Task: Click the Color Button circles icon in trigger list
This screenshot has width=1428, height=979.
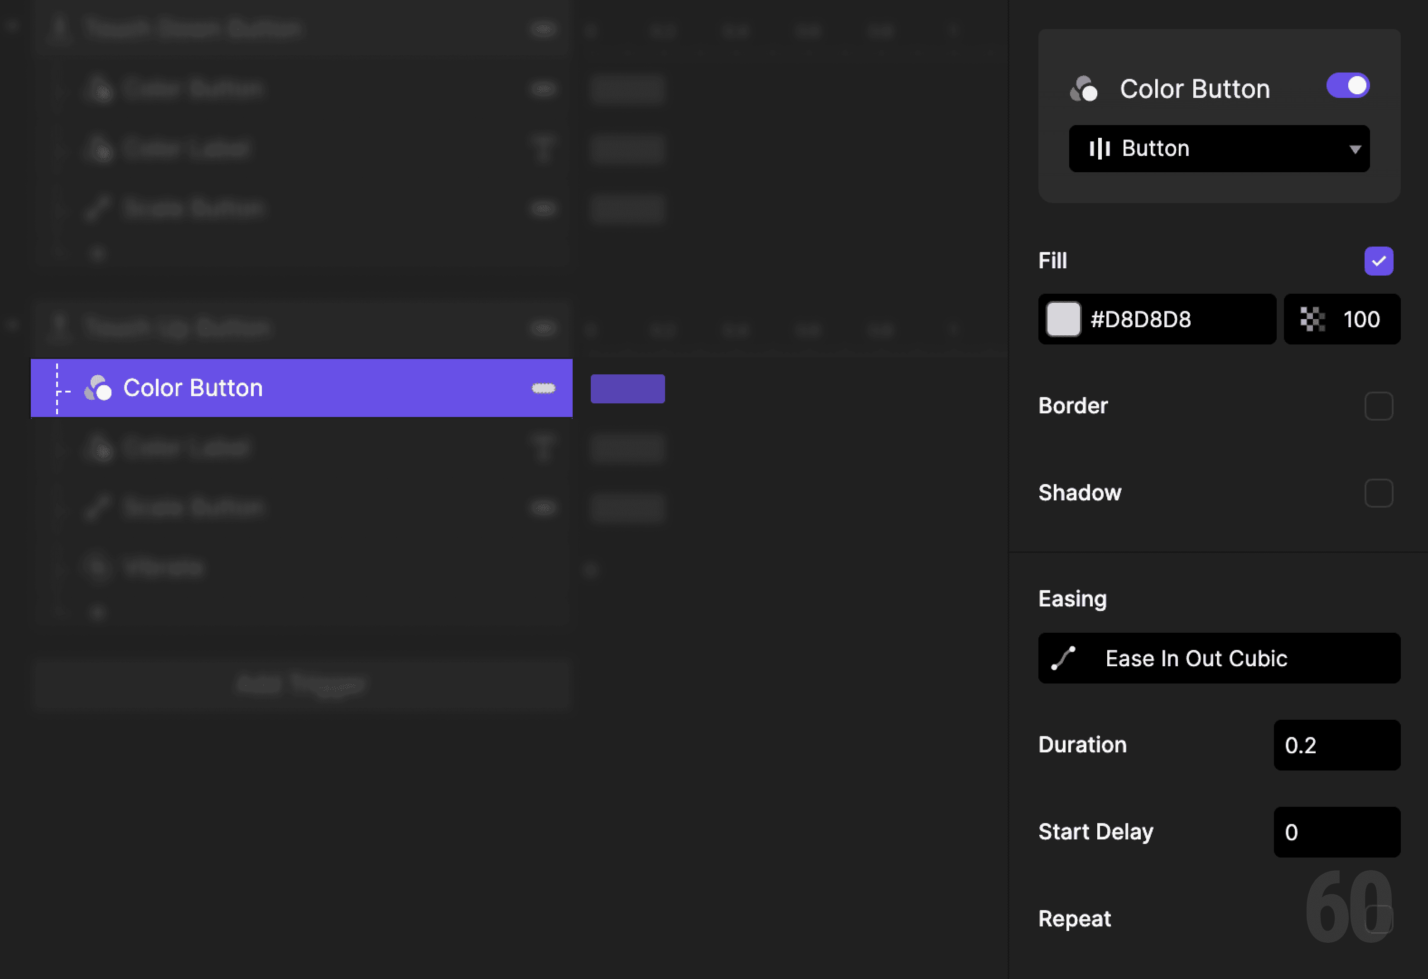Action: coord(98,388)
